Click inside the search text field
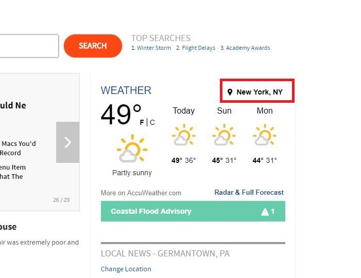 (28, 46)
